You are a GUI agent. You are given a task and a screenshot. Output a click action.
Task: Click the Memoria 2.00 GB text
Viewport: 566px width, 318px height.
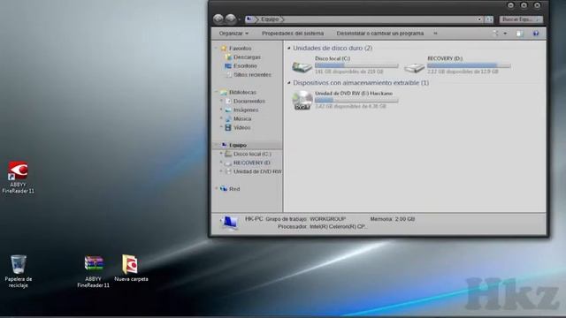393,219
